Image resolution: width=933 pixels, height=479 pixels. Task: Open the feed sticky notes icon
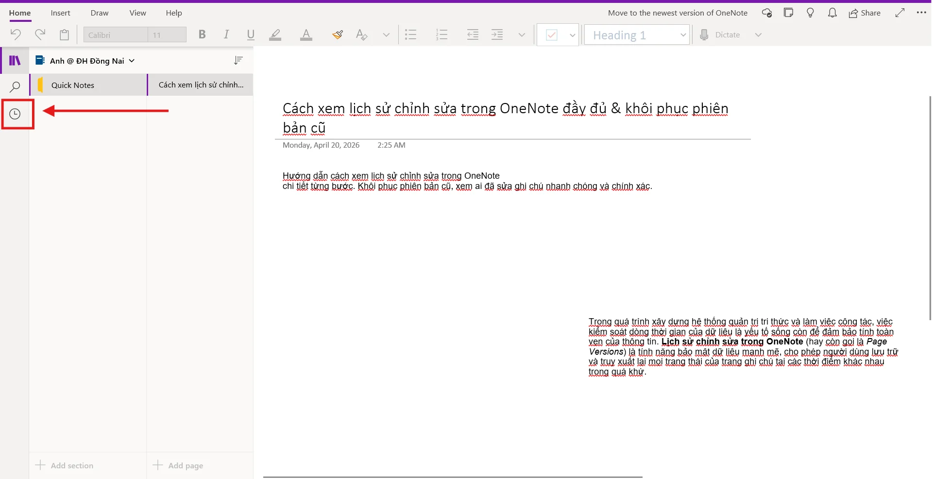click(789, 13)
